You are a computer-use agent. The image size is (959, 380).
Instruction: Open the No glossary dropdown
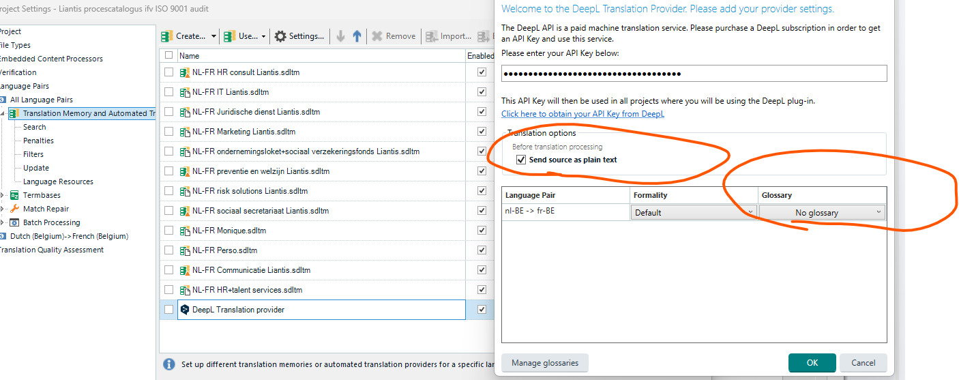tap(823, 213)
